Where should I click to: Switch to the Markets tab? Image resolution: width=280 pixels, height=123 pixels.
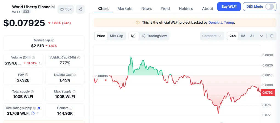tap(125, 9)
